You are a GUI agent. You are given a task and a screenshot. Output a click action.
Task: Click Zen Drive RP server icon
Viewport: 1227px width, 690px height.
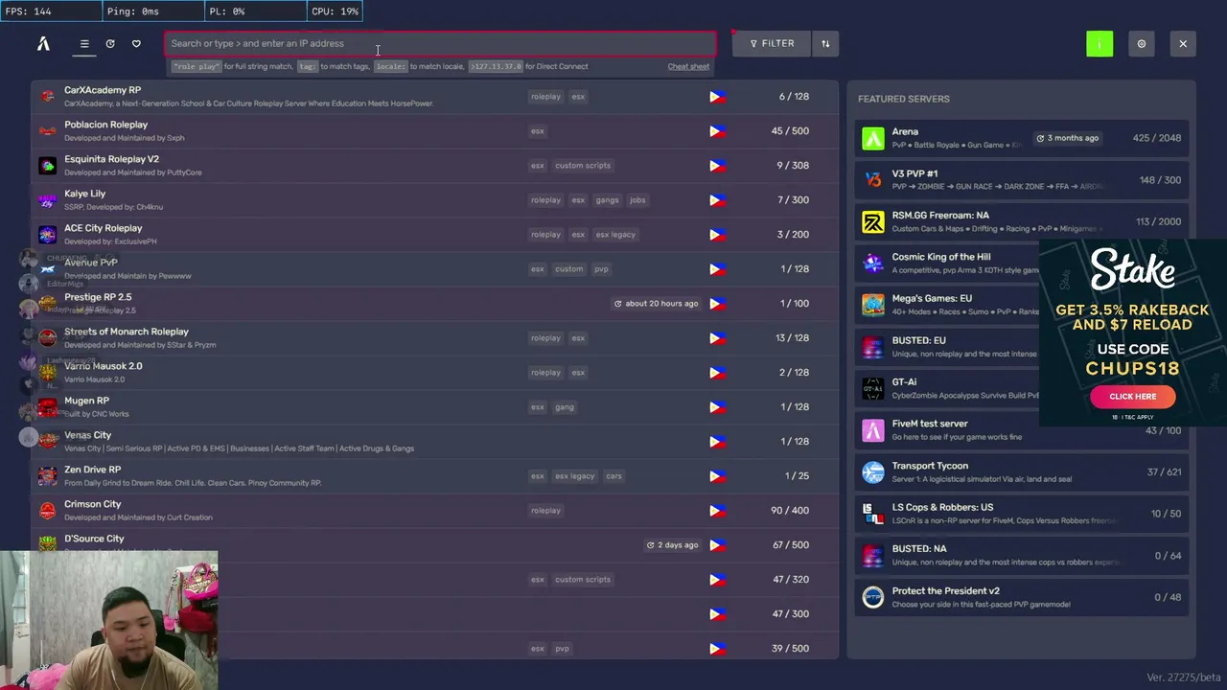tap(47, 476)
